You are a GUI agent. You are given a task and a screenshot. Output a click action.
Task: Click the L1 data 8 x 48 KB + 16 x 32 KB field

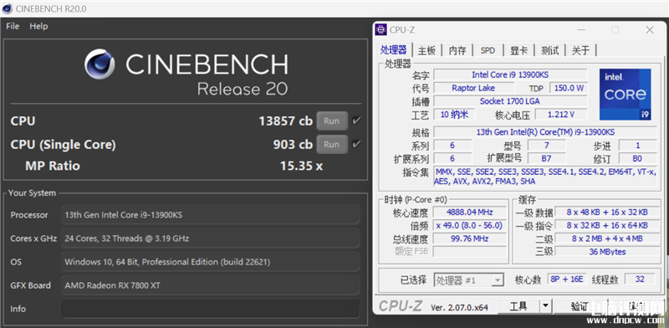tap(607, 212)
